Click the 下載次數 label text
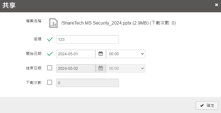 coord(34,83)
